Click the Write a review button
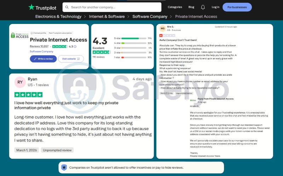Viewport: 283px width, 176px height. click(x=43, y=59)
